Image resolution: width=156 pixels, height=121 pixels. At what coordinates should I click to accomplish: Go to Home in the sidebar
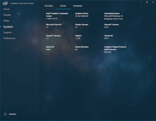coord(6,9)
